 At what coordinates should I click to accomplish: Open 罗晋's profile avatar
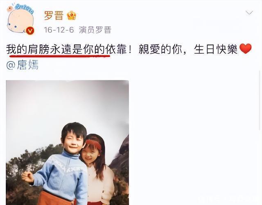[20, 19]
